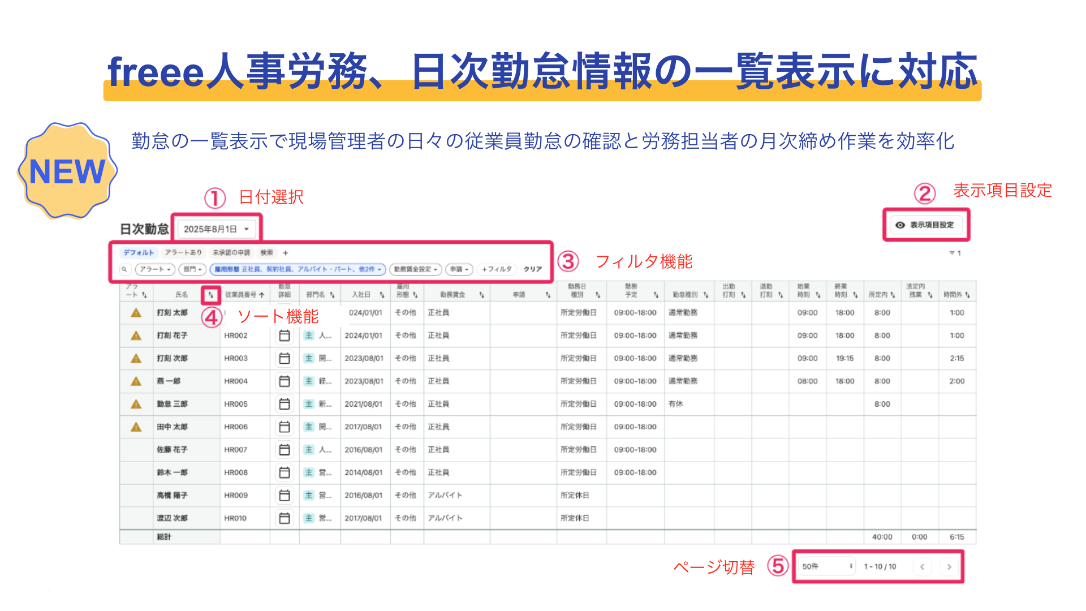Image resolution: width=1086 pixels, height=611 pixels.
Task: Click the +フィルタ add filter button
Action: tap(497, 269)
